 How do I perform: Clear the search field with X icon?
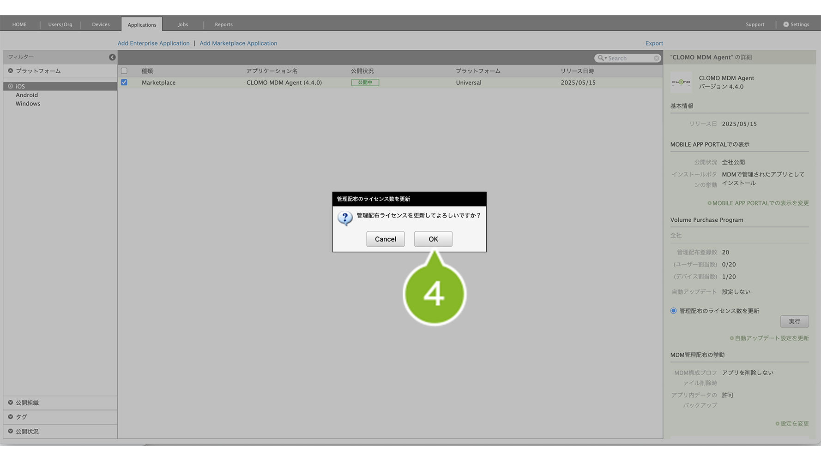point(656,58)
